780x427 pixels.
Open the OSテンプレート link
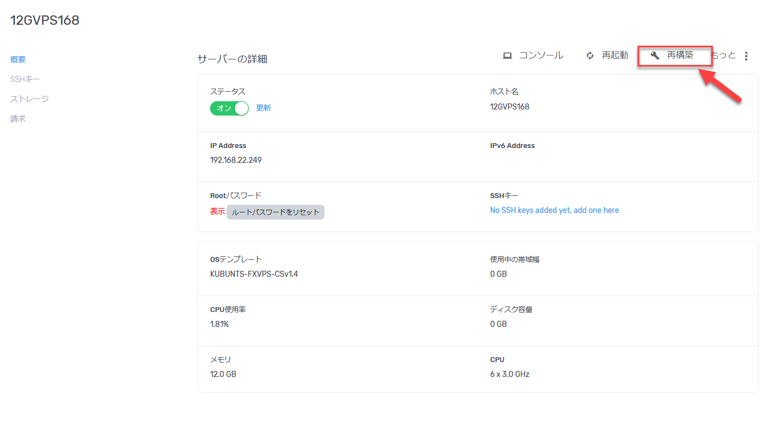pos(235,259)
